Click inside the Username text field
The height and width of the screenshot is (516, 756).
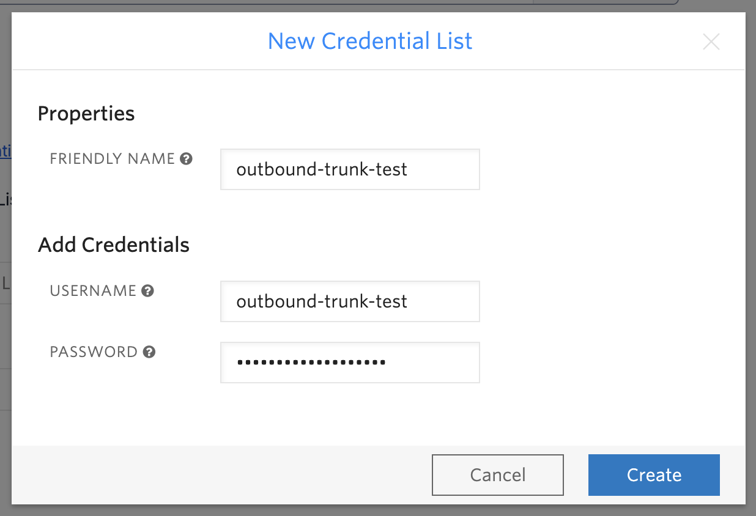tap(350, 301)
